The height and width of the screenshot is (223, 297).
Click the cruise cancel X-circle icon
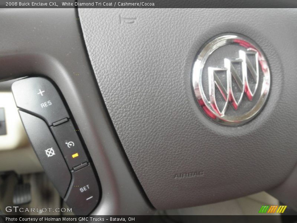50,152
